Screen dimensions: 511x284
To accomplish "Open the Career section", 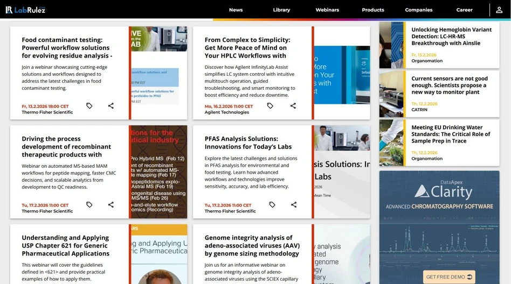I will (x=464, y=10).
